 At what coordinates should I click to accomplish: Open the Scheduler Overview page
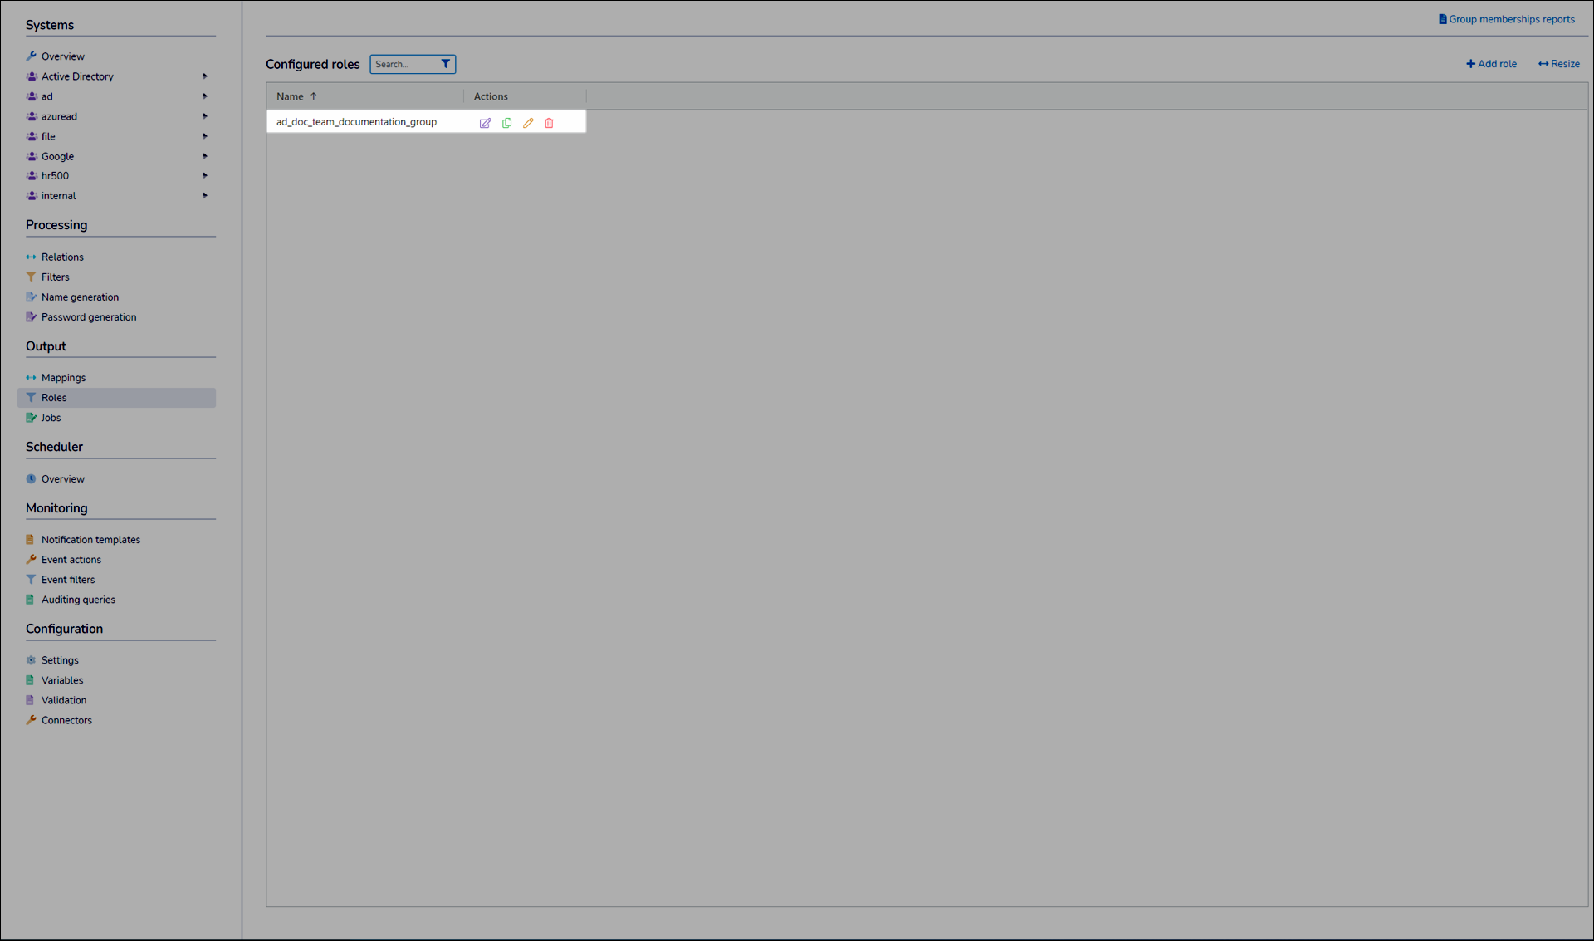(x=62, y=478)
